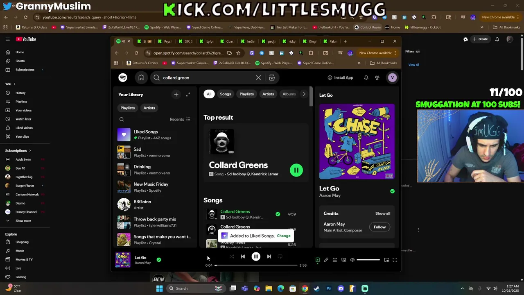Screen dimensions: 524x295
Task: Filter search results by Albums
Action: [289, 94]
